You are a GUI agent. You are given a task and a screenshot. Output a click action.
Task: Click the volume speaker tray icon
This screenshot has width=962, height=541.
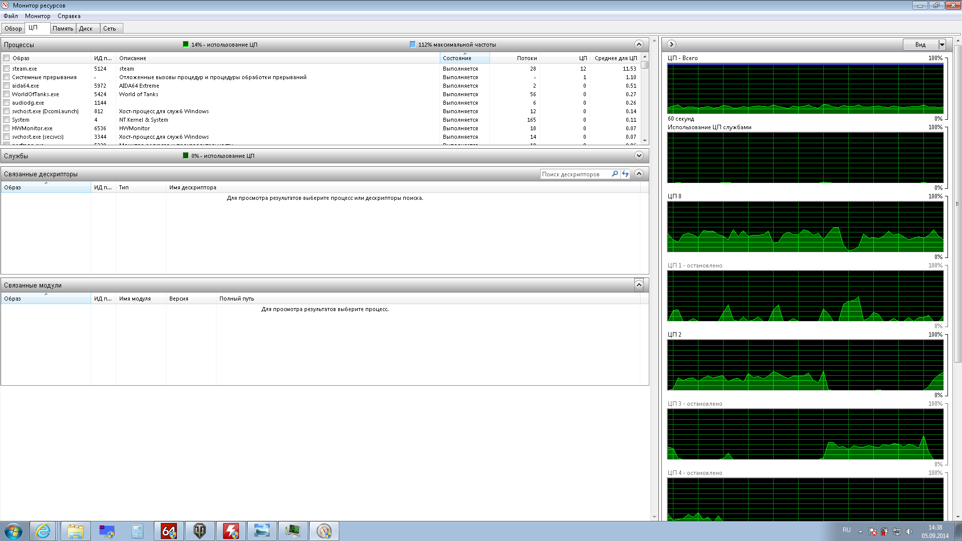point(909,531)
